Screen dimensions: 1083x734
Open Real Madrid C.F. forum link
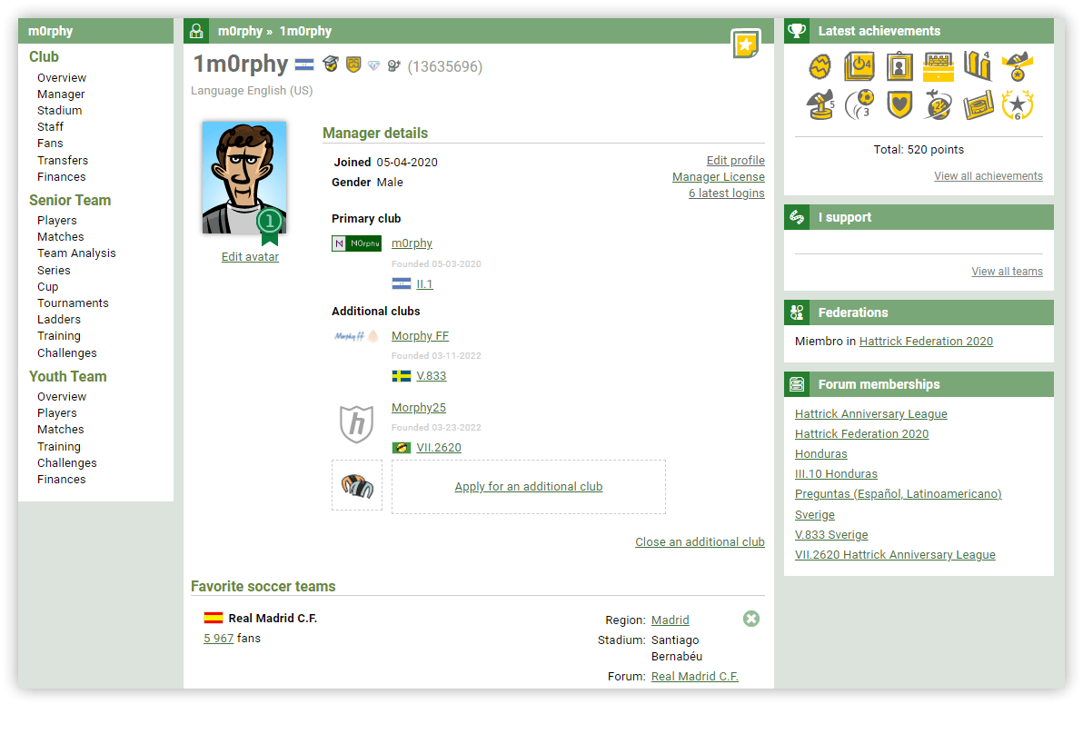coord(694,677)
